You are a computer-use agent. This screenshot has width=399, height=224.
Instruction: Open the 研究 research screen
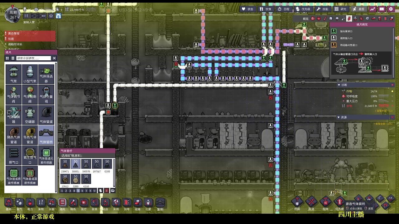340,9
